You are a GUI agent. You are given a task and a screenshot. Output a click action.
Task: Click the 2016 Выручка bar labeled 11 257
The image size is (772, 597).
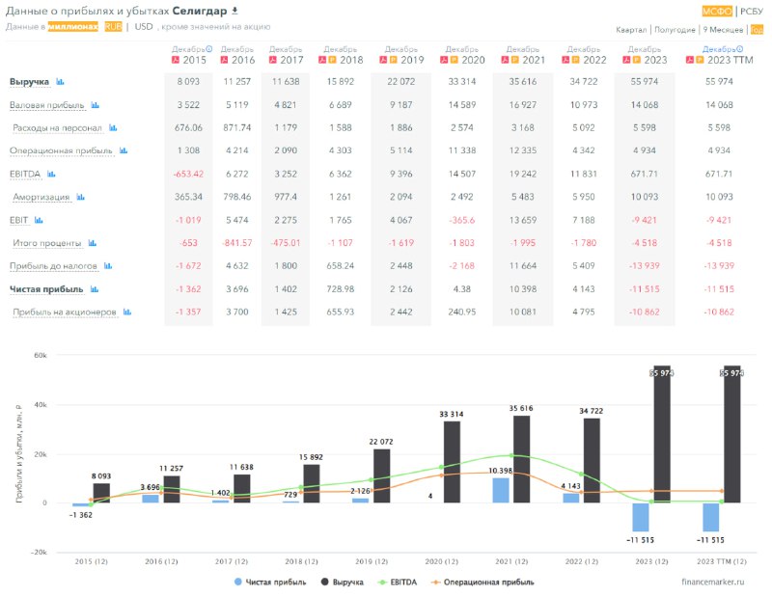tap(172, 489)
